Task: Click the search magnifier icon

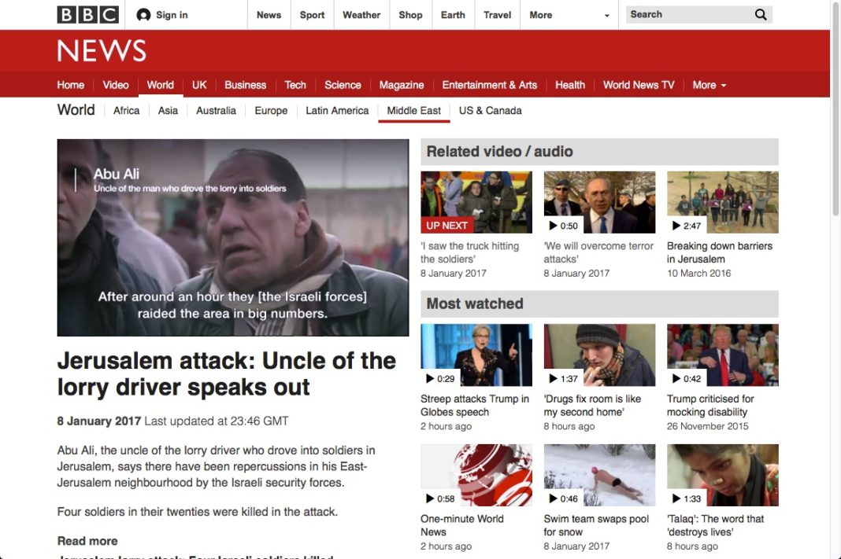Action: pyautogui.click(x=761, y=14)
